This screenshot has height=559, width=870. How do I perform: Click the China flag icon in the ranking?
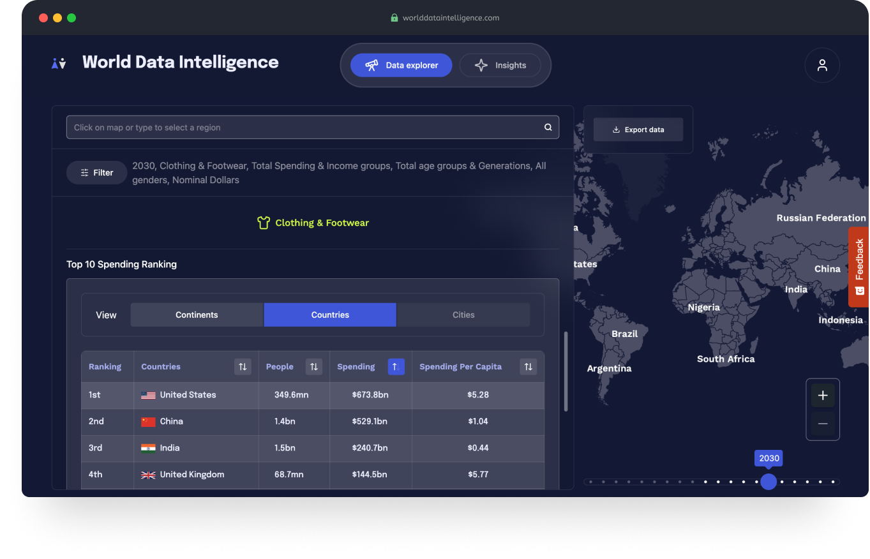147,421
